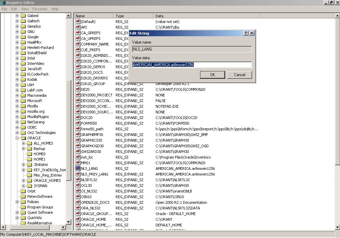
Task: Select the HOME0 registry key
Action: tap(39, 154)
